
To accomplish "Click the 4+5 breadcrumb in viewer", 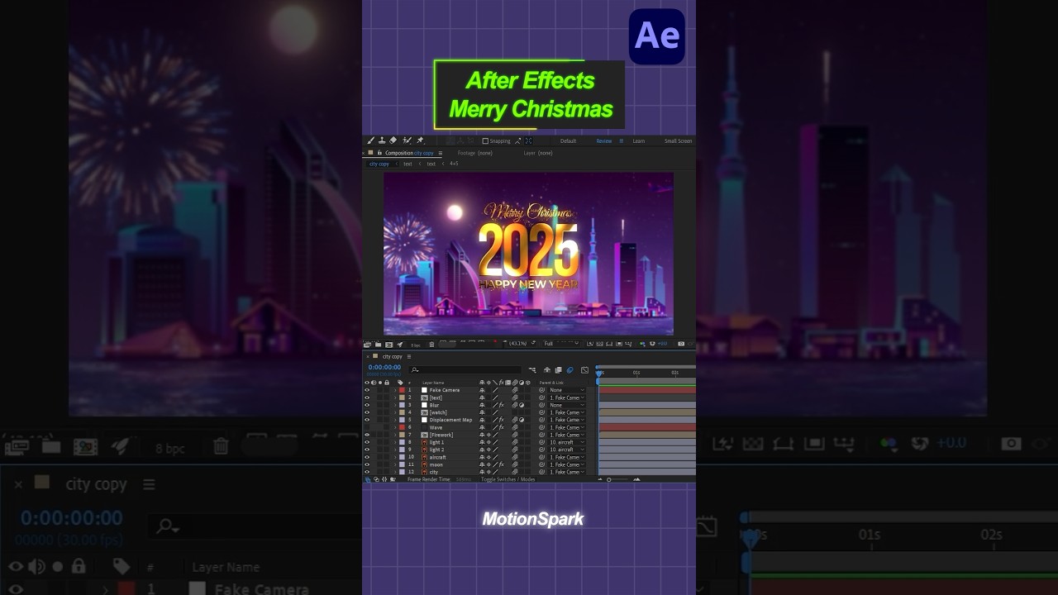I will point(454,164).
